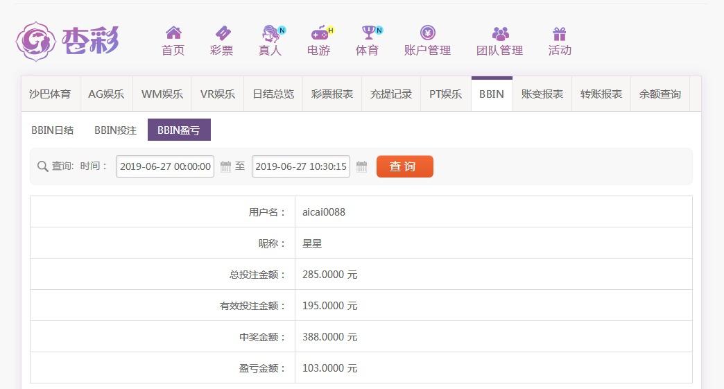Switch to the 充提记录 tab

(x=391, y=94)
